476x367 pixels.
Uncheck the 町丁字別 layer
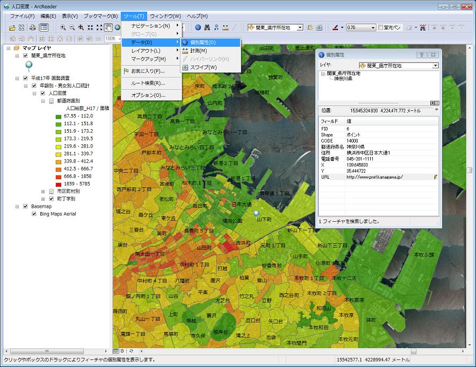click(x=51, y=199)
